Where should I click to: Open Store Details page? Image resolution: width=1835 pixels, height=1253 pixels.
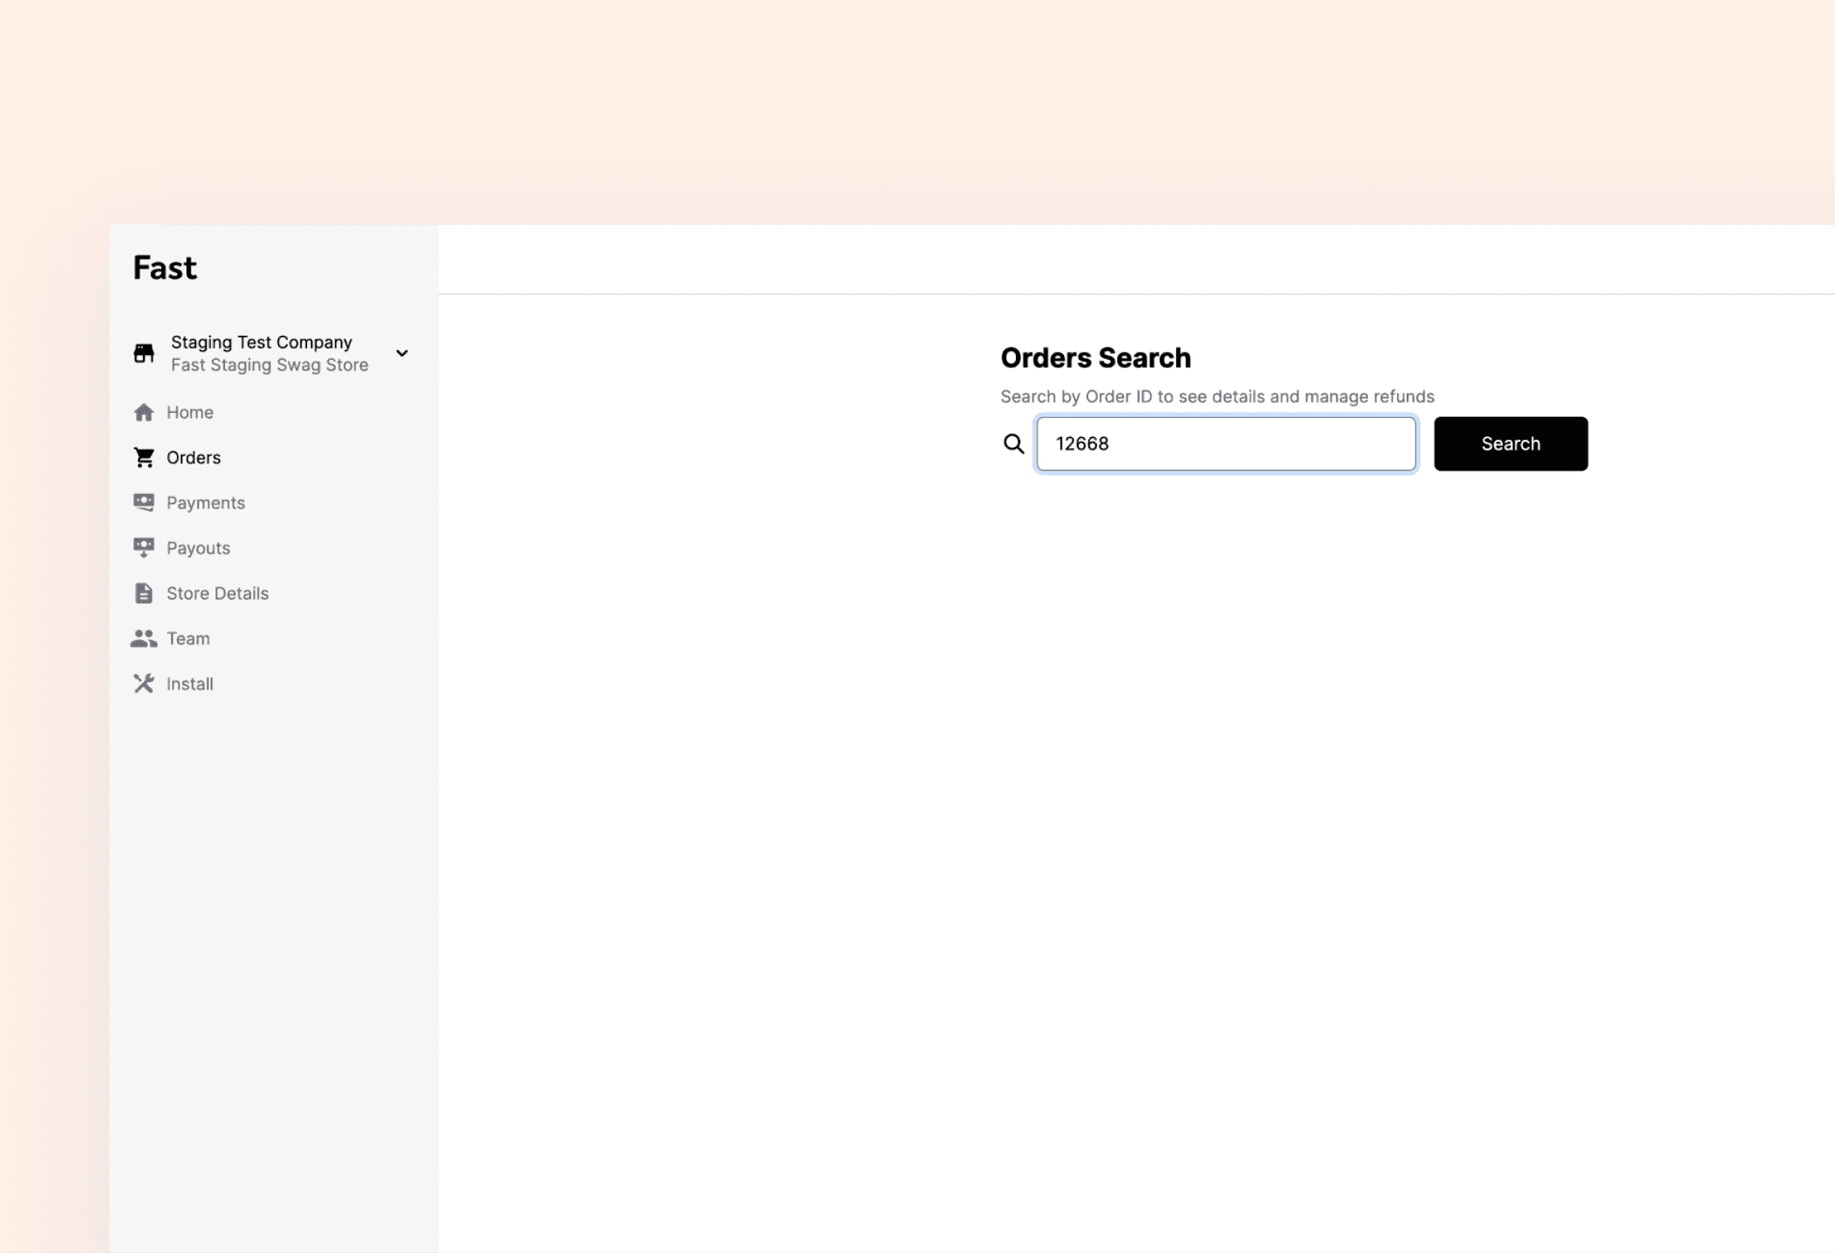[x=217, y=594]
